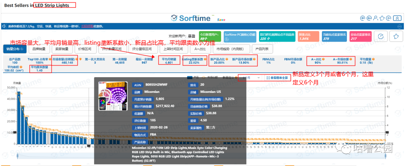Click the play icon in Sorftime PC端核心功能
The height and width of the screenshot is (166, 406).
tap(227, 39)
